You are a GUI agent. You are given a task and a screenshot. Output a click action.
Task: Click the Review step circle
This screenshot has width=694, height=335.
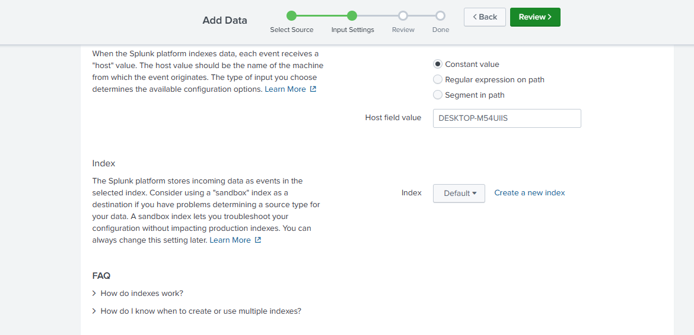(x=403, y=16)
